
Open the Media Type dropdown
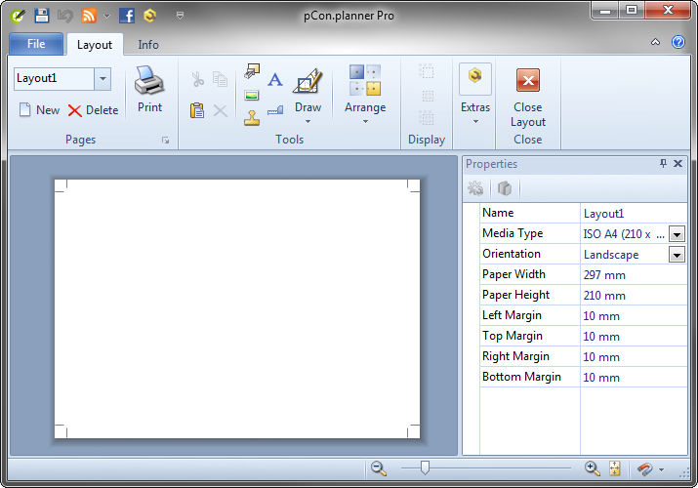click(677, 234)
